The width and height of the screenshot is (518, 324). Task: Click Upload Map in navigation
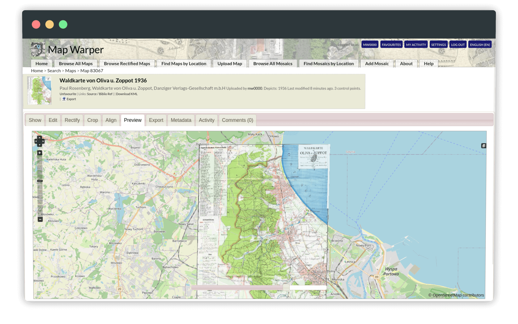point(230,64)
